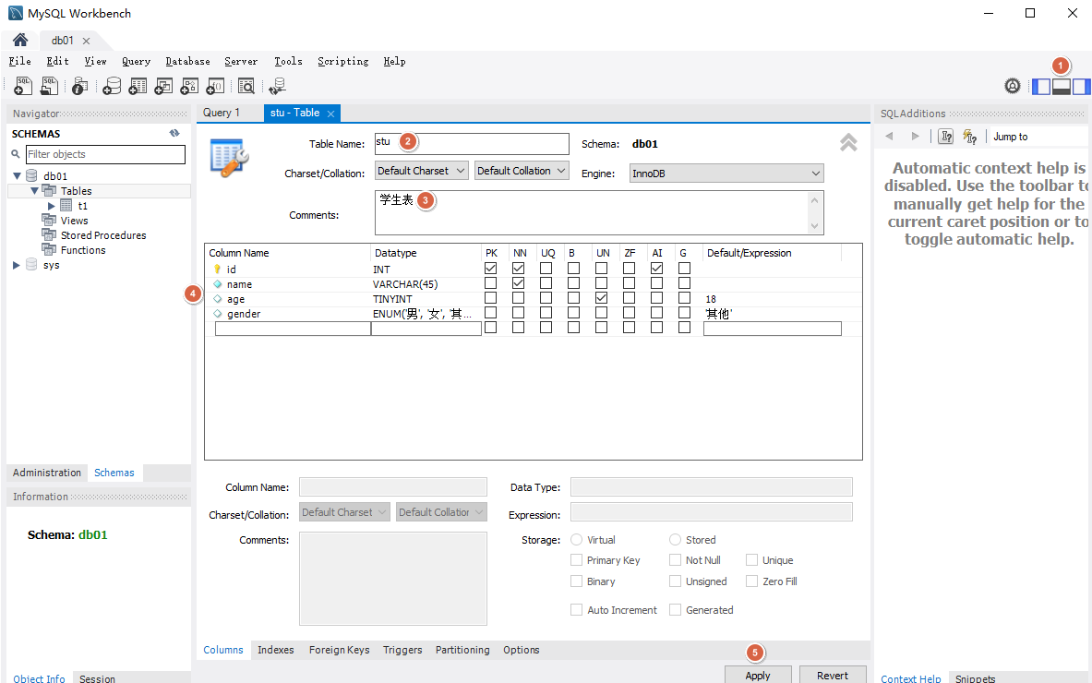
Task: Open table Default Charset dropdown
Action: (421, 171)
